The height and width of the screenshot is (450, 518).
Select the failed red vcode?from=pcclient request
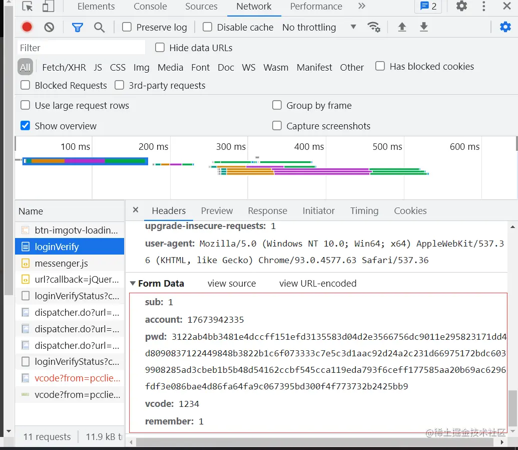(70, 378)
